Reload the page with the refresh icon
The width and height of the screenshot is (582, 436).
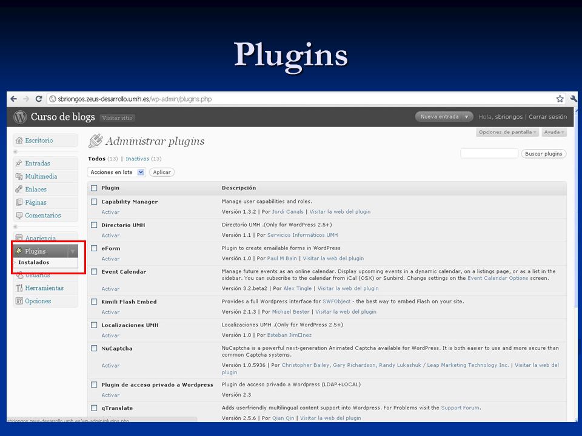click(x=39, y=99)
